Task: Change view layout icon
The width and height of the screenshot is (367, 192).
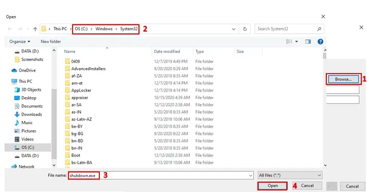Action: click(289, 42)
